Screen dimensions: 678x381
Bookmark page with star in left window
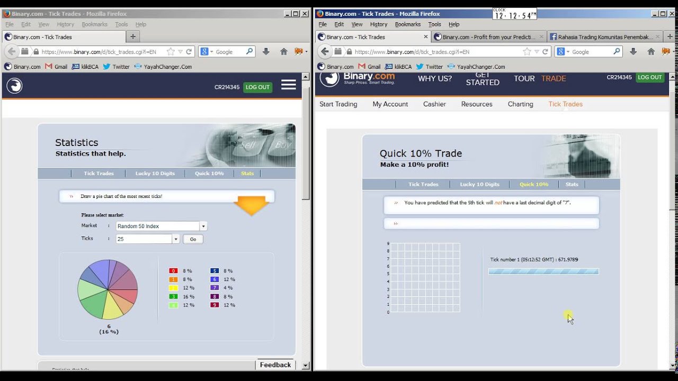click(x=171, y=52)
